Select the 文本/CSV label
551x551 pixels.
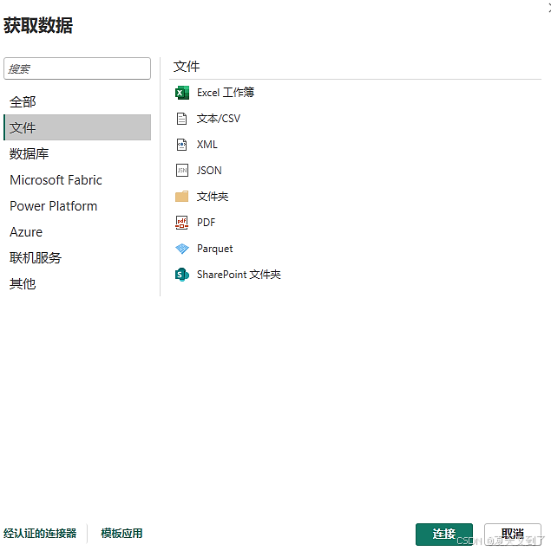click(219, 119)
